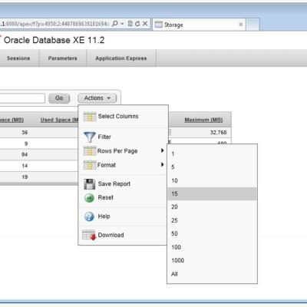The image size is (307, 307).
Task: Click the cell showing 9
Action: (26, 144)
